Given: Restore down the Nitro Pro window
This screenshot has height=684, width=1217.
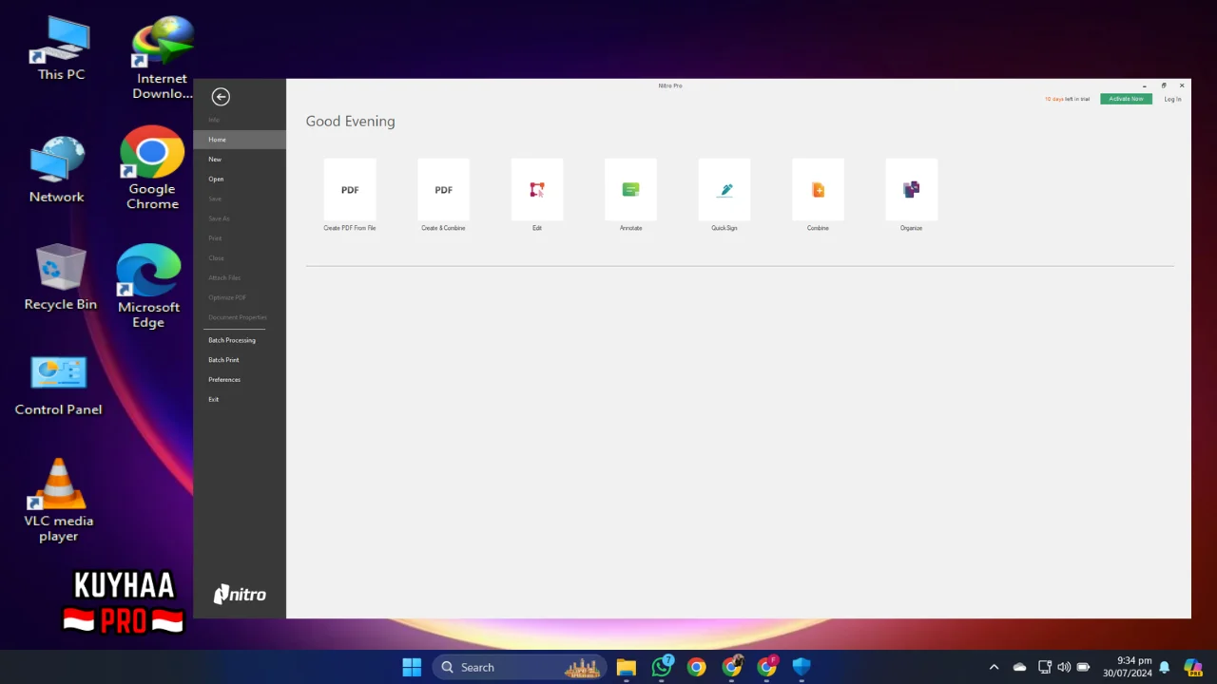Looking at the screenshot, I should (x=1164, y=85).
